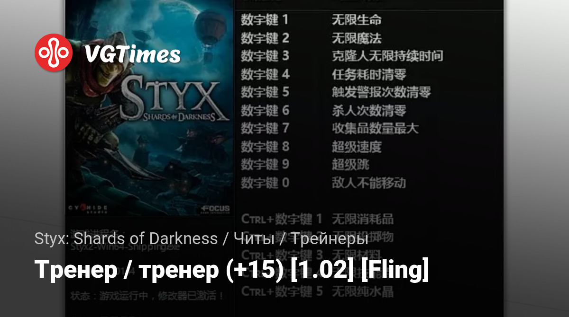Enable the 无限魔法 cheat option
569x317 pixels.
tap(356, 38)
